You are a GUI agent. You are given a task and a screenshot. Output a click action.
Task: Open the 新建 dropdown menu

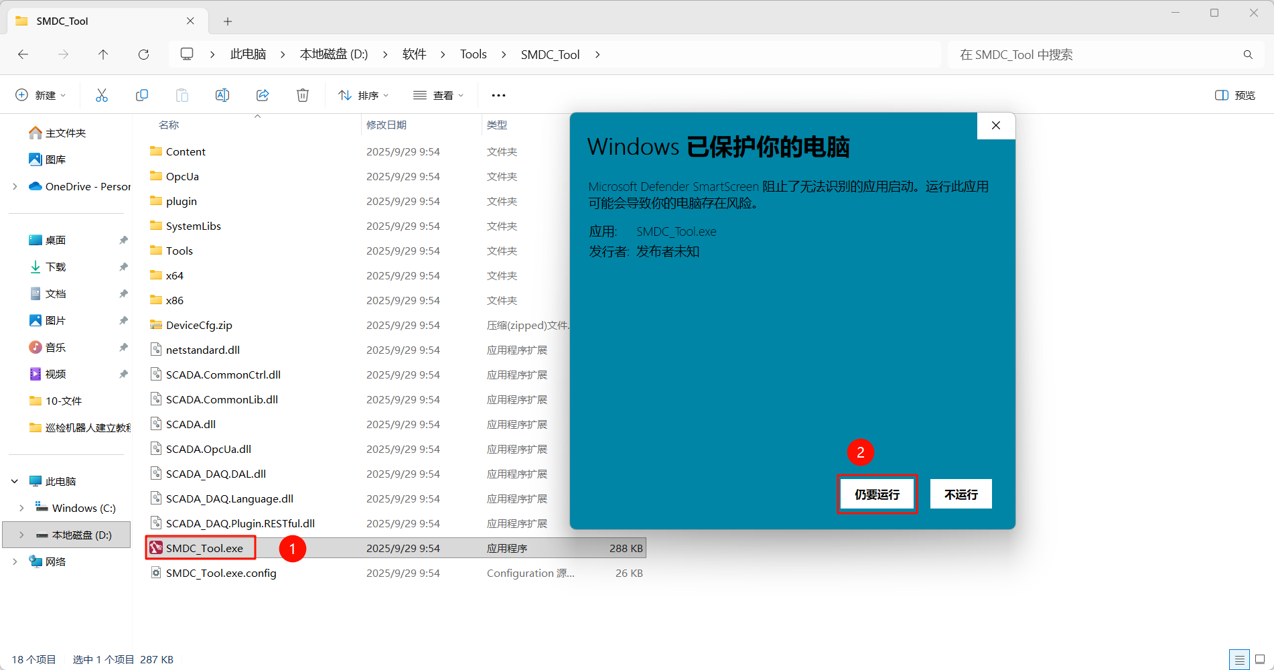[x=40, y=95]
